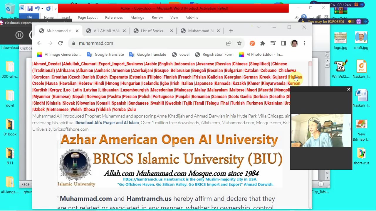This screenshot has height=211, width=376.
Task: Select Esperanto language link
Action: (x=119, y=77)
